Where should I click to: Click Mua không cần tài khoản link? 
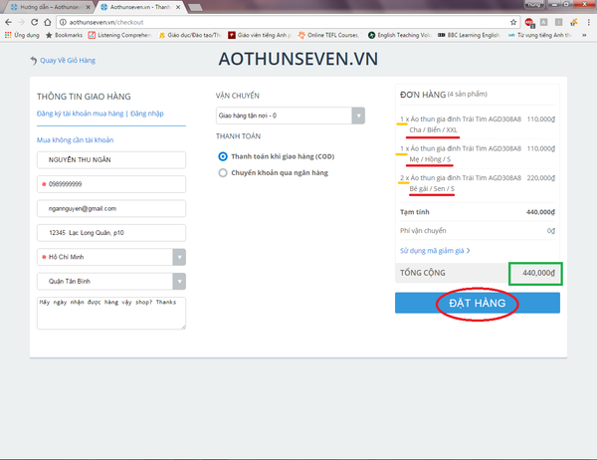click(x=75, y=139)
